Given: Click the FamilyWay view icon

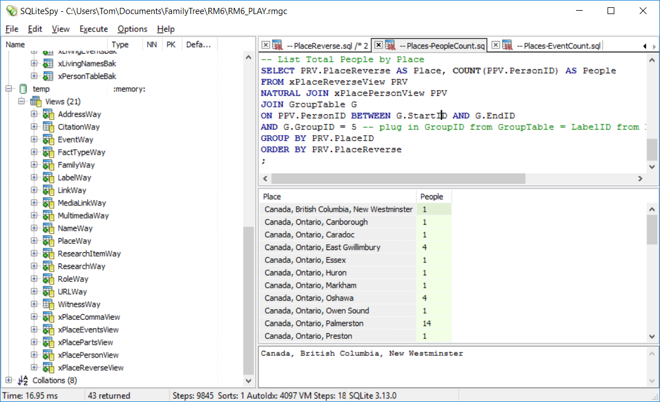Looking at the screenshot, I should point(49,164).
